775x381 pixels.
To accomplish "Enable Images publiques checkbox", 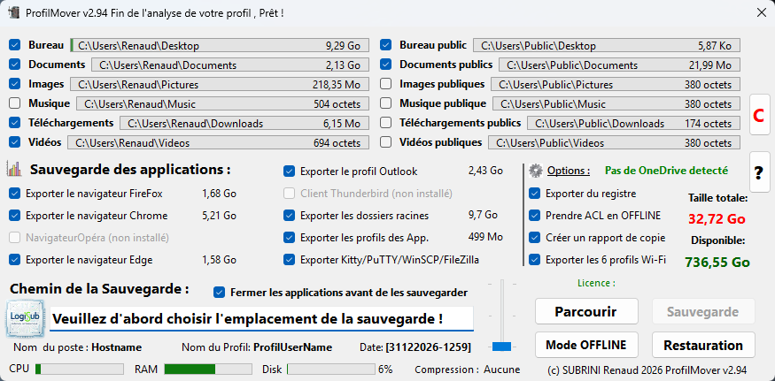I will [x=386, y=84].
